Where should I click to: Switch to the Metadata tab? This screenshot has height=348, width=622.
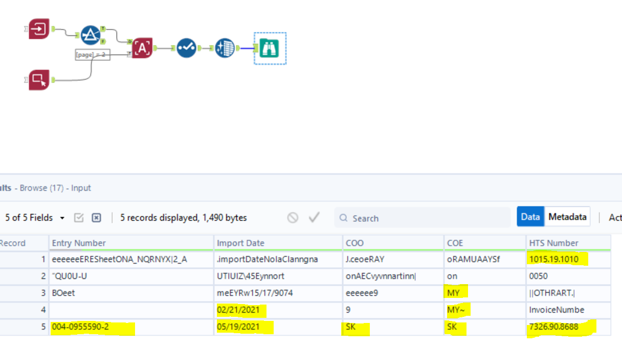tap(567, 217)
